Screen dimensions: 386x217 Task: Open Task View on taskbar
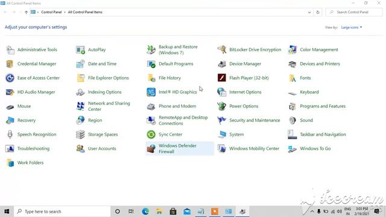coord(131,212)
